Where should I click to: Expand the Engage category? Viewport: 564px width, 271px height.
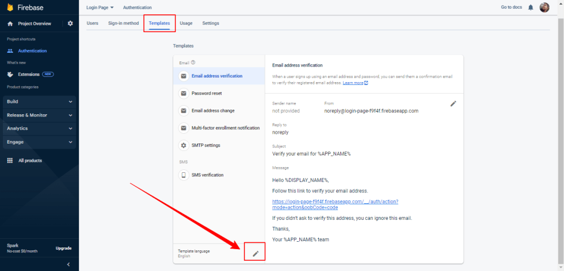click(40, 142)
